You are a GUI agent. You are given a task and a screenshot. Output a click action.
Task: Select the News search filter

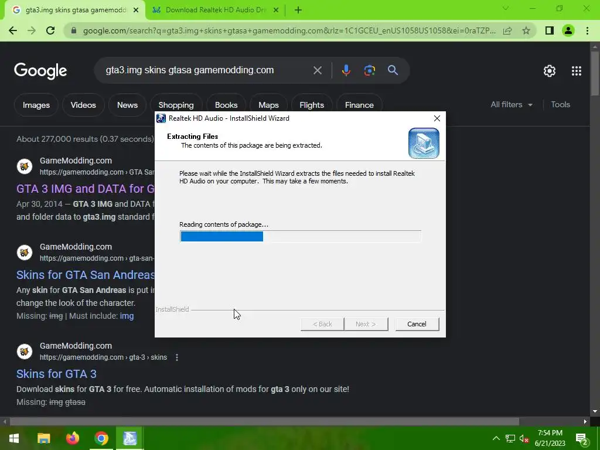point(127,105)
